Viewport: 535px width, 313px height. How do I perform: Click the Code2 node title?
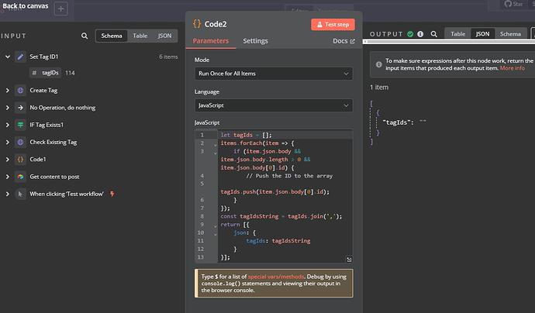coord(216,24)
